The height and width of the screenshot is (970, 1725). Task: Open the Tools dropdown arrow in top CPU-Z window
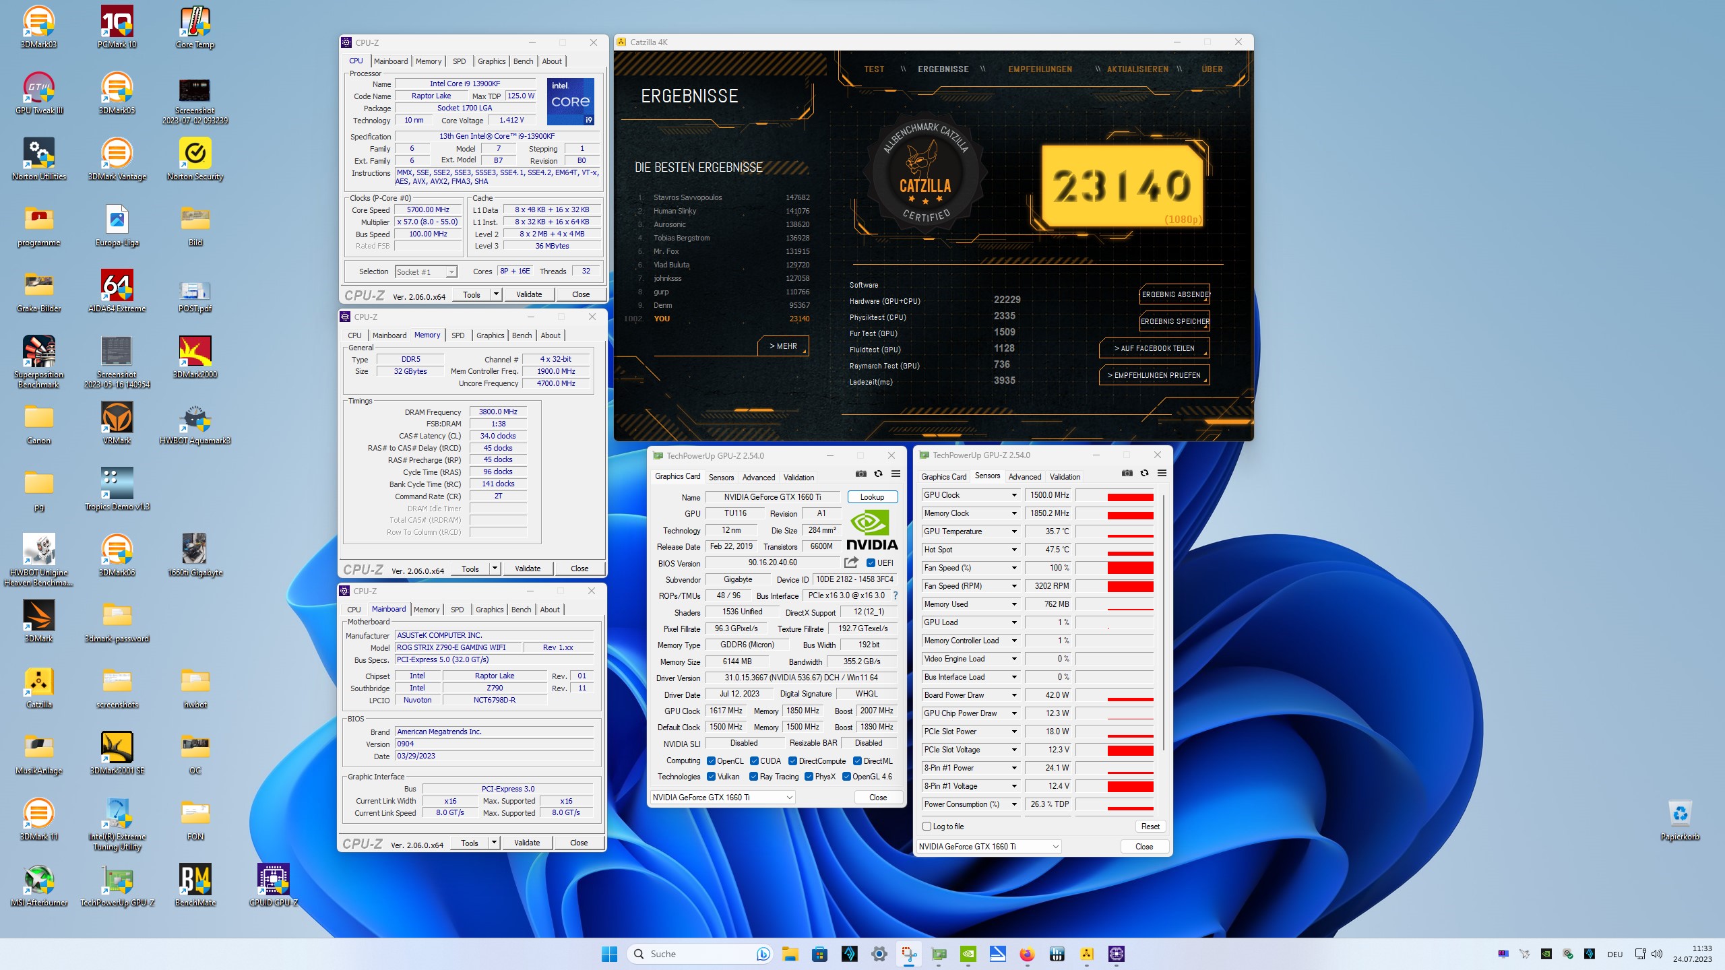(x=496, y=294)
